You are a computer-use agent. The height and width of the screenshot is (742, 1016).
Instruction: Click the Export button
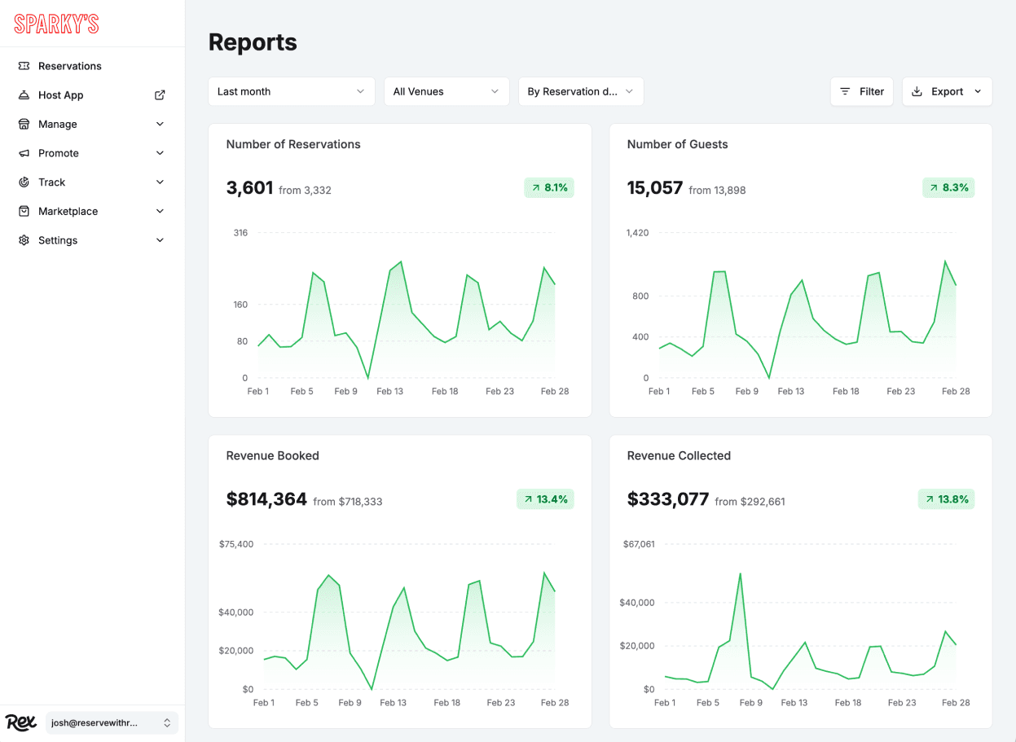pyautogui.click(x=947, y=91)
